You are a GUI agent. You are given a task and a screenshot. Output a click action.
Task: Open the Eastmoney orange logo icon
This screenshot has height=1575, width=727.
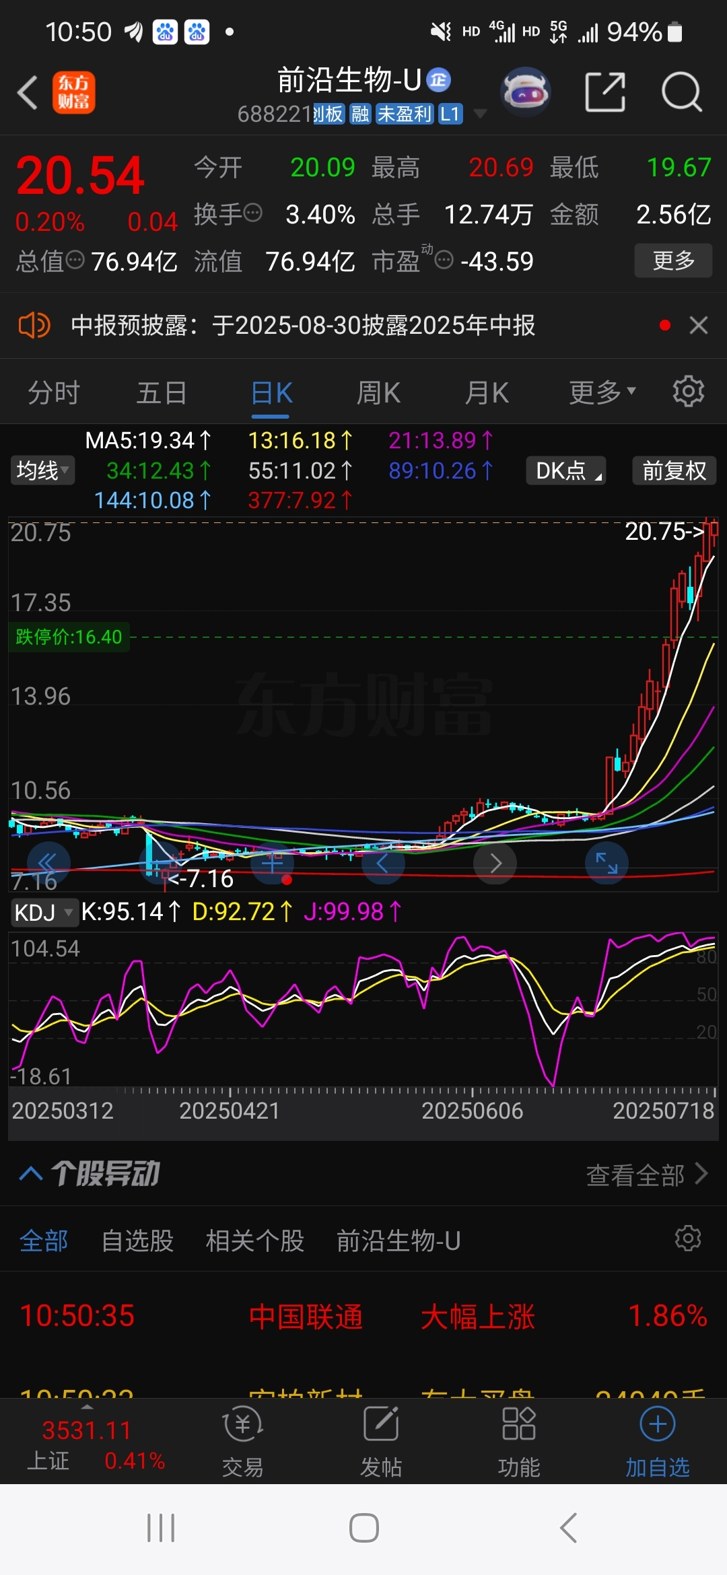coord(73,92)
